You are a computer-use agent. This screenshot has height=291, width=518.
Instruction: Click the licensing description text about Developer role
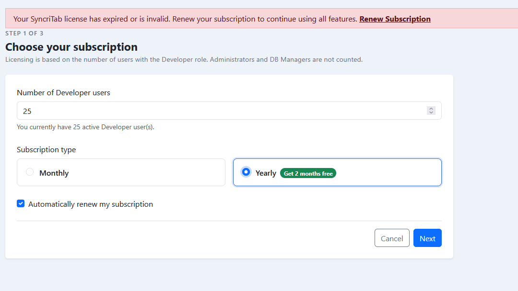tap(184, 60)
